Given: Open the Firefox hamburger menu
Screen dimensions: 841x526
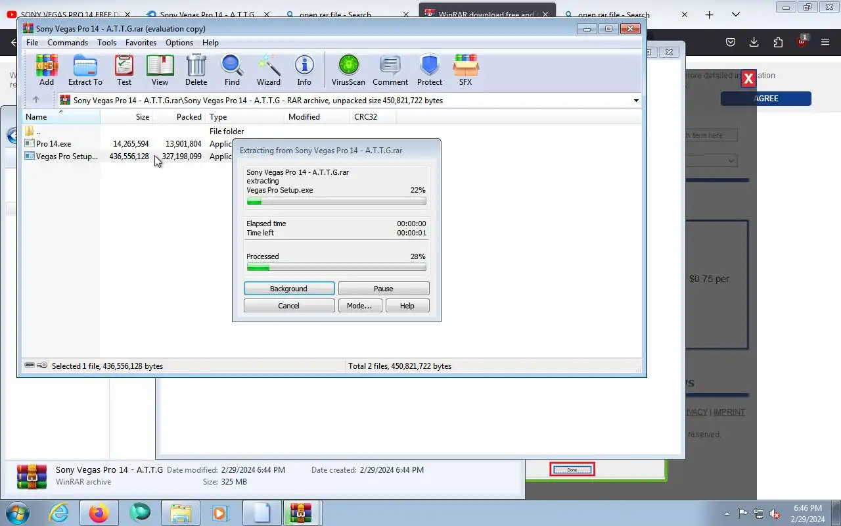Looking at the screenshot, I should (825, 42).
